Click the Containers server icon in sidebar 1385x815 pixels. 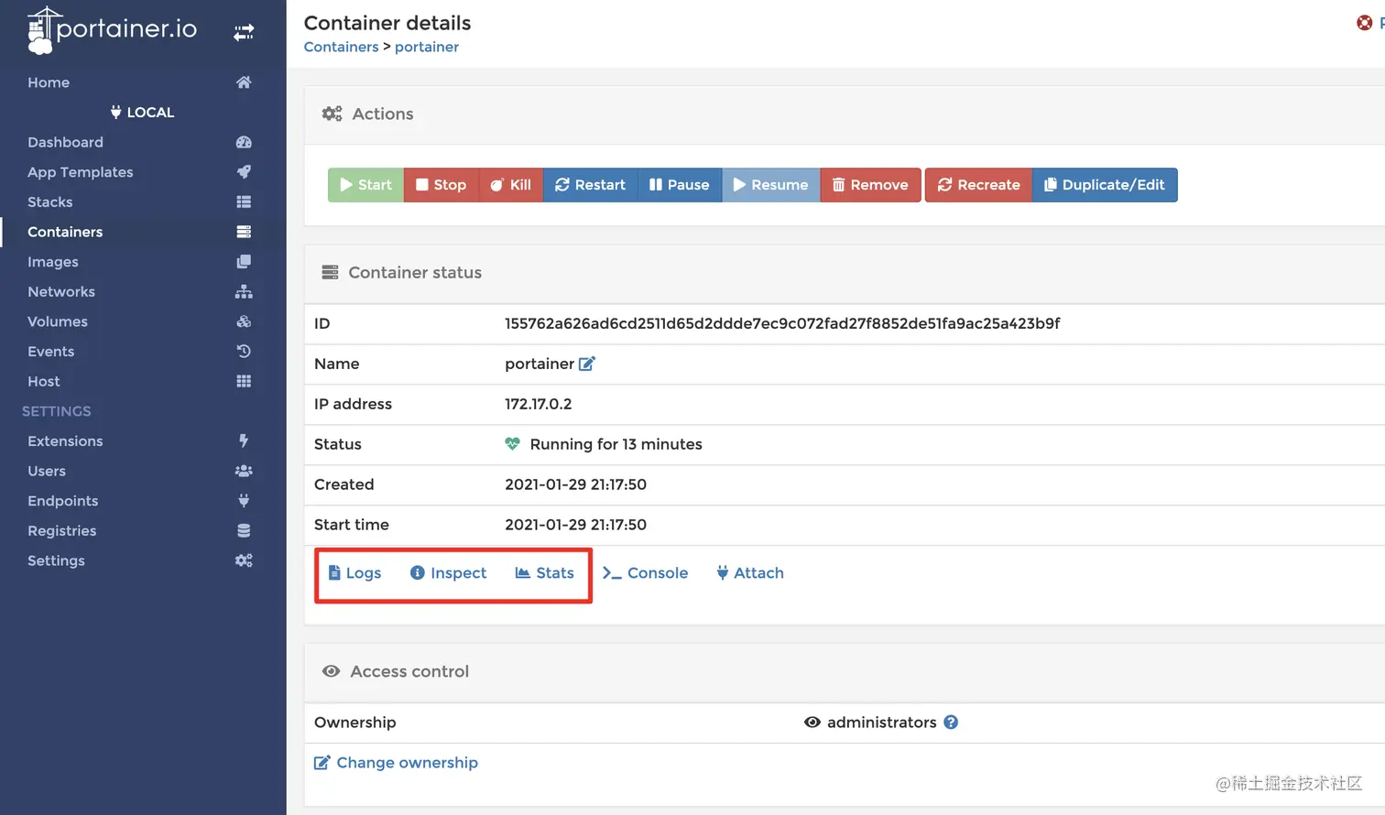(244, 232)
